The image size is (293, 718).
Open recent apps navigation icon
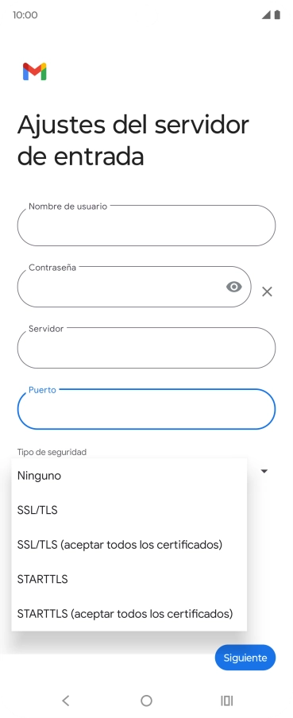tap(227, 701)
